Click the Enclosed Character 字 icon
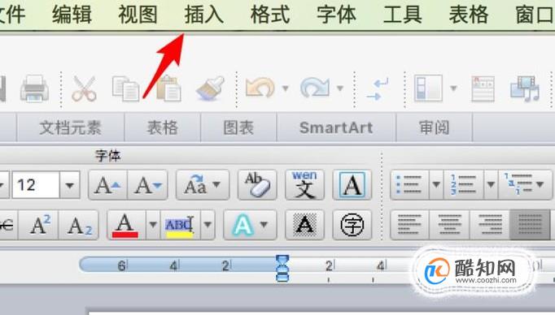This screenshot has height=315, width=555. click(352, 225)
